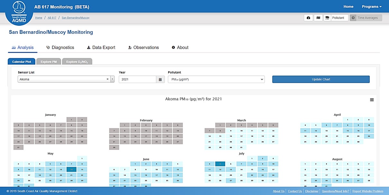Clear the Akoma sensor selection (x)
The height and width of the screenshot is (195, 389).
tap(107, 79)
